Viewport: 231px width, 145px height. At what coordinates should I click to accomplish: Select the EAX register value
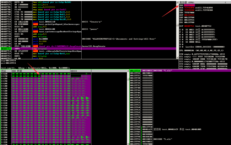(190, 5)
